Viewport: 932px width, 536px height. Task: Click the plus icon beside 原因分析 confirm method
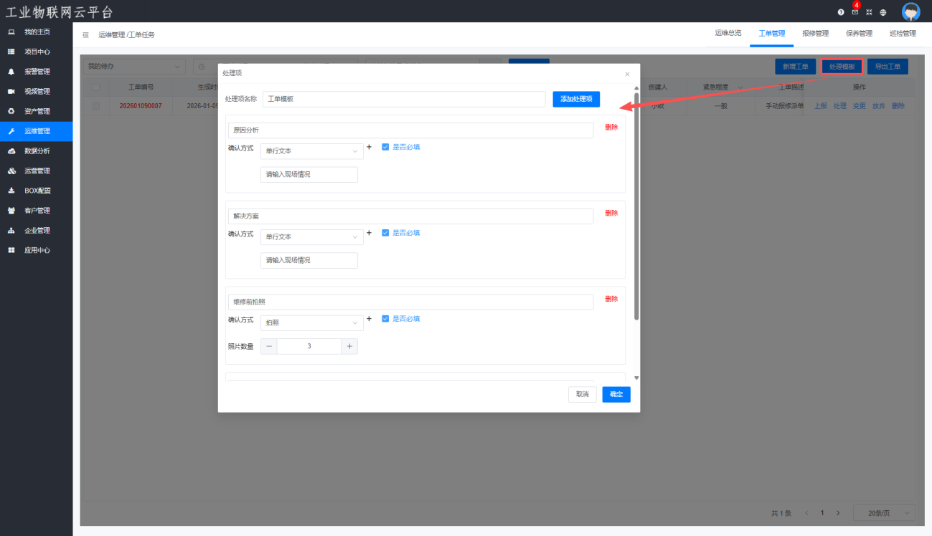(x=369, y=147)
